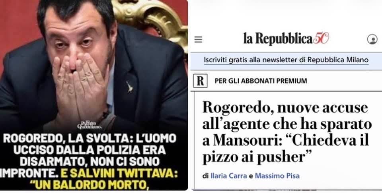Viewport: 382px width, 193px height.
Task: Open the user account profile icon
Action: point(372,39)
